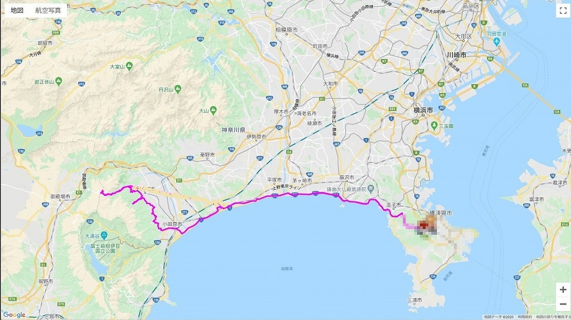Open the Google logo link
Screen dimensions: 571x320
(14, 315)
